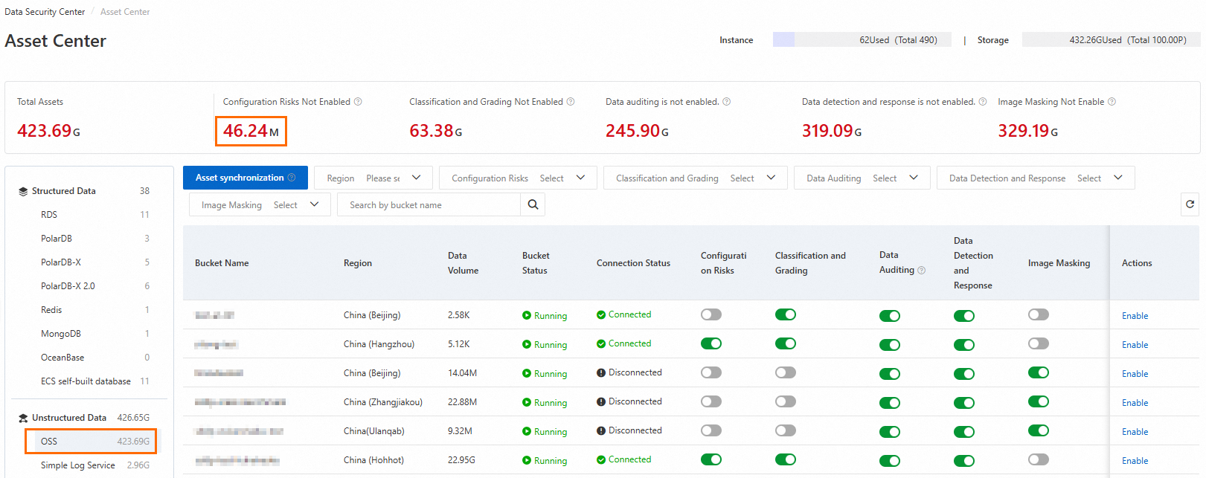Screen dimensions: 1206x478
Task: Click the Data Auditing column help icon
Action: 922,271
